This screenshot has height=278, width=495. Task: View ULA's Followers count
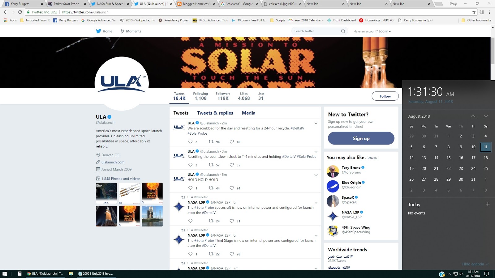(x=223, y=96)
